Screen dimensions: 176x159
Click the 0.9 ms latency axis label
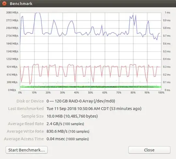pyautogui.click(x=167, y=20)
